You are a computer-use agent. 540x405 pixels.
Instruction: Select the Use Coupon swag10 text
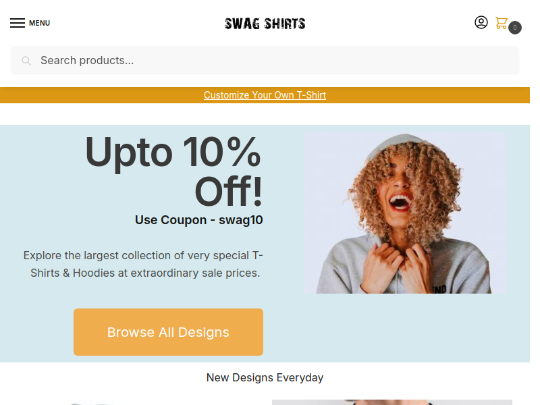point(198,220)
